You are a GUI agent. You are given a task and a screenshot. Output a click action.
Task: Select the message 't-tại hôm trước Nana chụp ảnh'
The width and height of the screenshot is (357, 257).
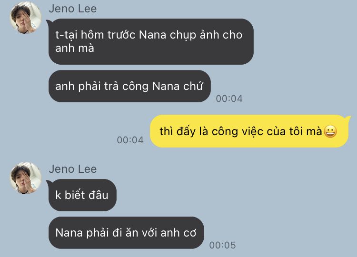click(151, 42)
